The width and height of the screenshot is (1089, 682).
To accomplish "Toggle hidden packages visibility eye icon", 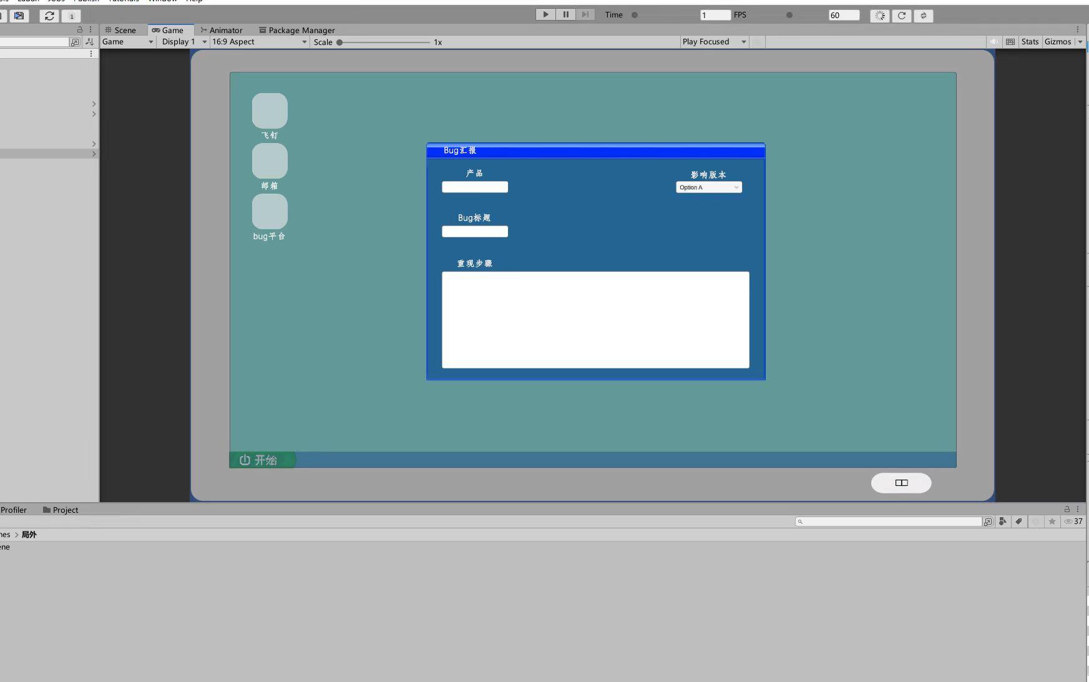I will click(x=1068, y=521).
